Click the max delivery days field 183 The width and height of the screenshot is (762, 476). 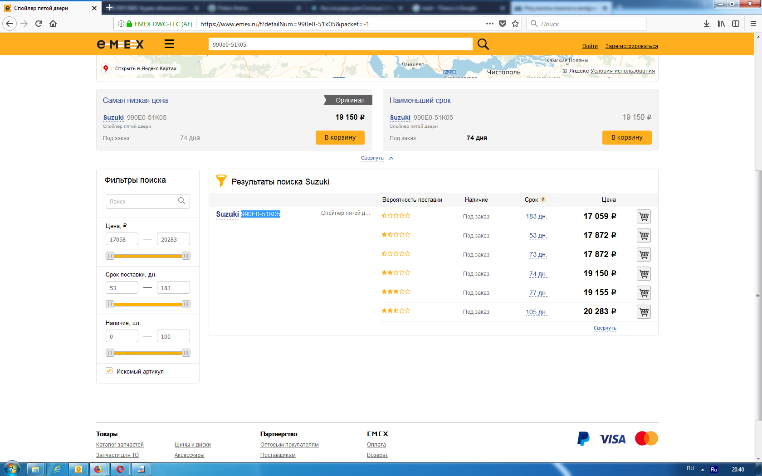click(x=173, y=288)
